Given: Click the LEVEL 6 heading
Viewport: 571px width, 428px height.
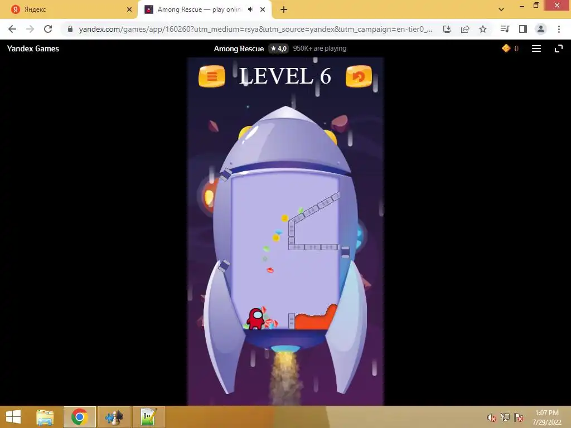Looking at the screenshot, I should click(285, 76).
